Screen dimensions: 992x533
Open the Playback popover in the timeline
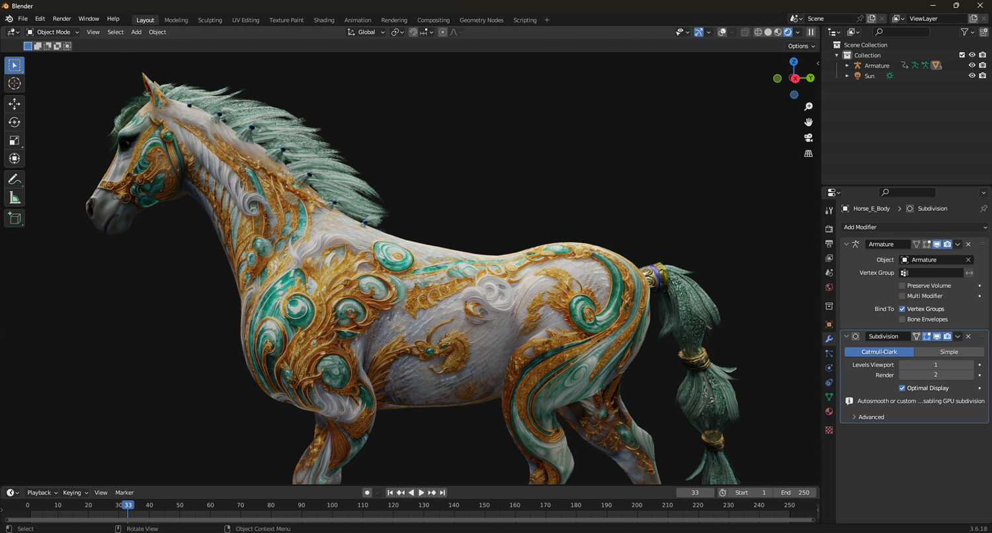42,493
